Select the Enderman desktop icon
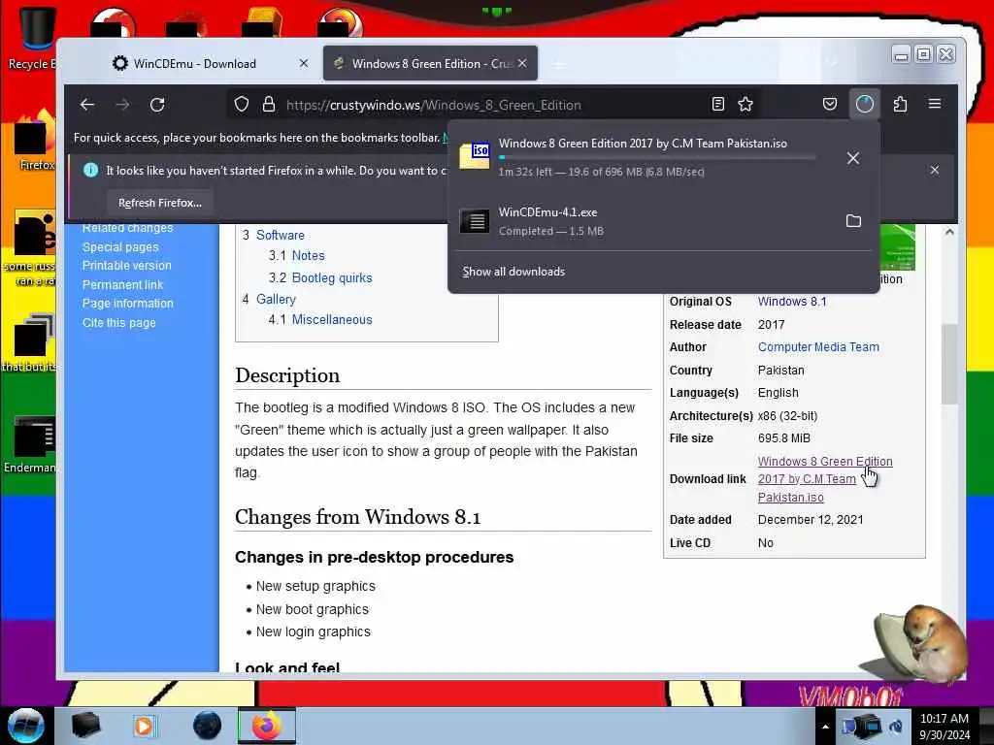 point(30,444)
